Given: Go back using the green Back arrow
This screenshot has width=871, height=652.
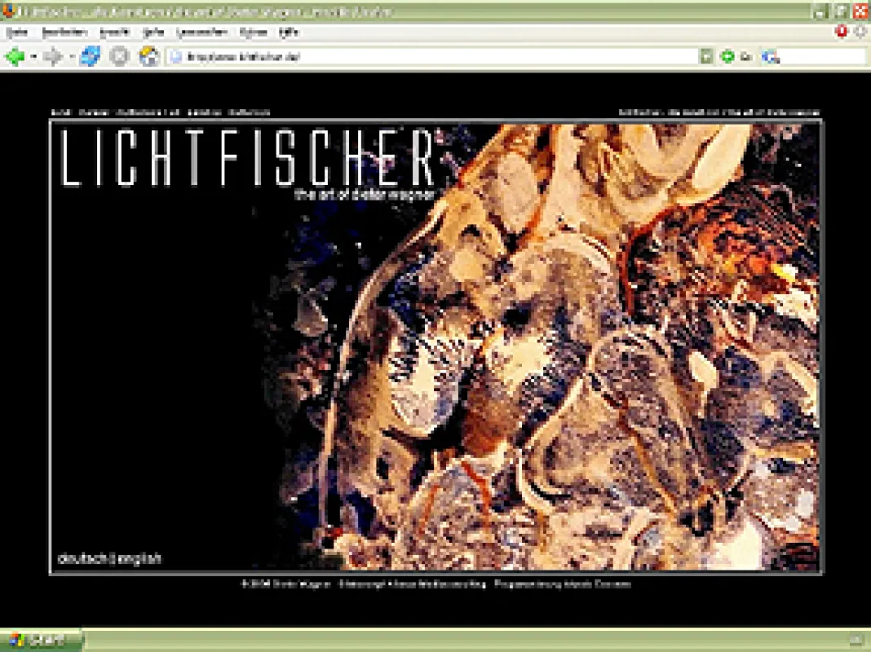Looking at the screenshot, I should point(15,56).
